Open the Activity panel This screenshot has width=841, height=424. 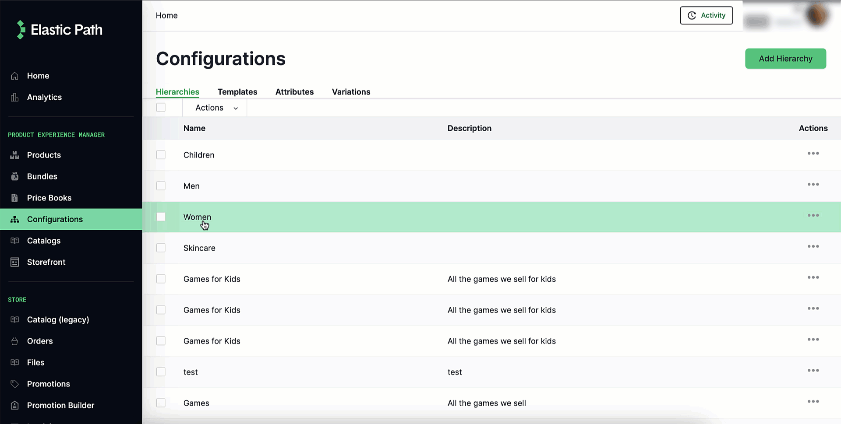coord(706,15)
